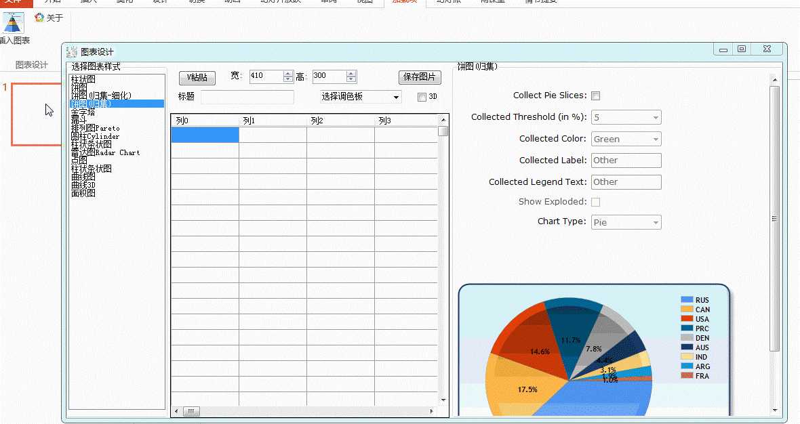Select 漏斗 funnel chart style

[x=79, y=120]
